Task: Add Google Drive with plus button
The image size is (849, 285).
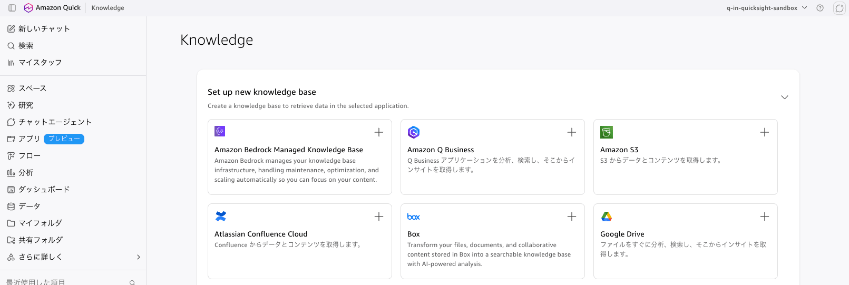Action: point(765,217)
